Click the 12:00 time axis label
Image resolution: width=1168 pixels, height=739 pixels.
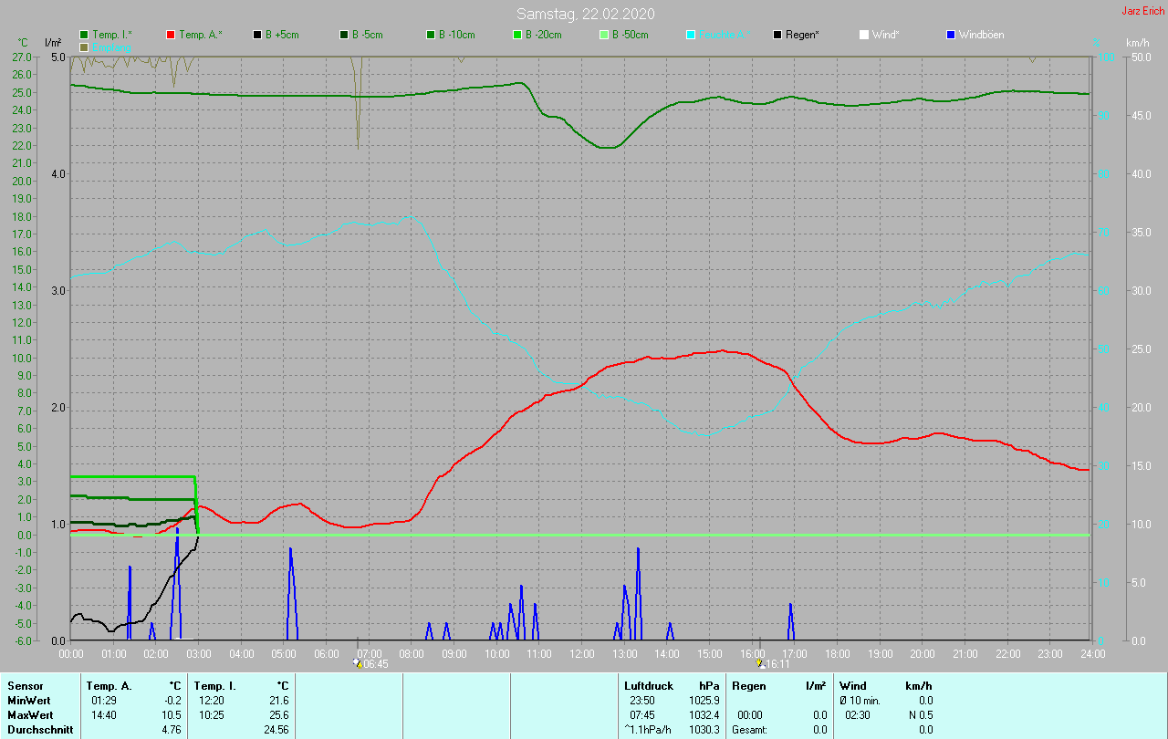coord(581,654)
